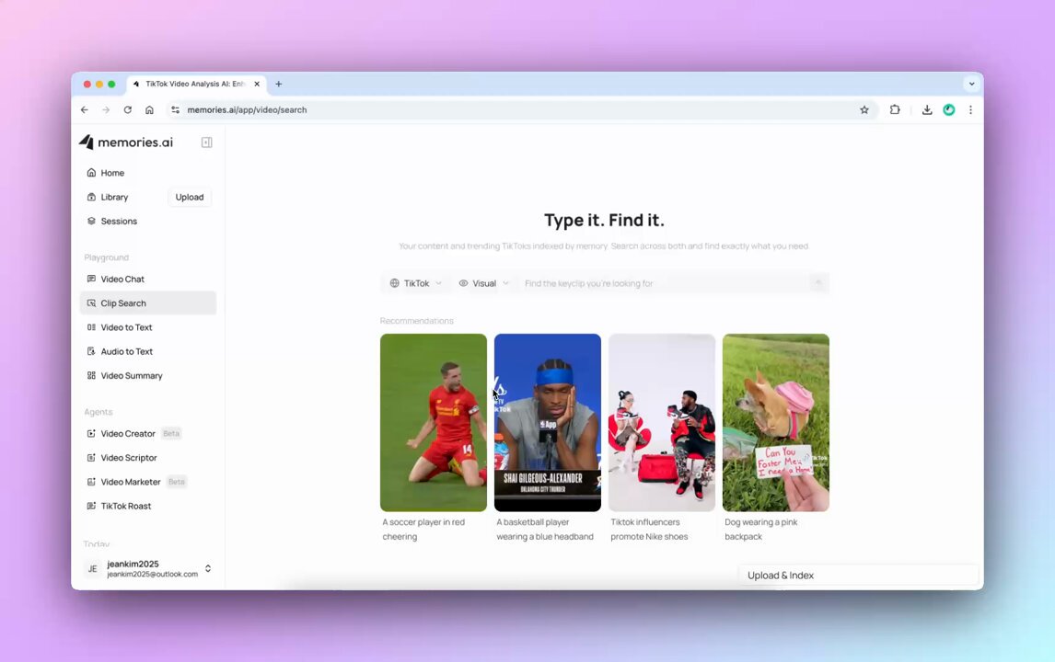This screenshot has height=662, width=1055.
Task: Submit the search with arrow button
Action: [818, 283]
